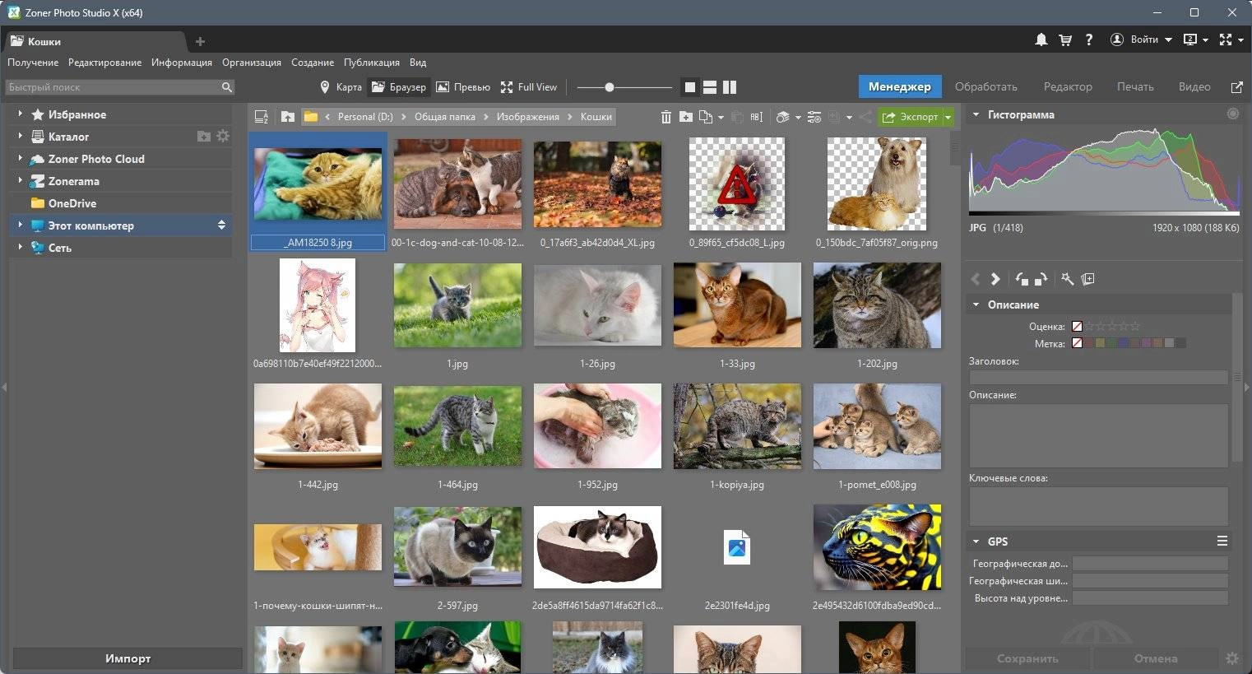This screenshot has width=1252, height=674.
Task: Click the histogram settings circle icon
Action: point(1232,114)
